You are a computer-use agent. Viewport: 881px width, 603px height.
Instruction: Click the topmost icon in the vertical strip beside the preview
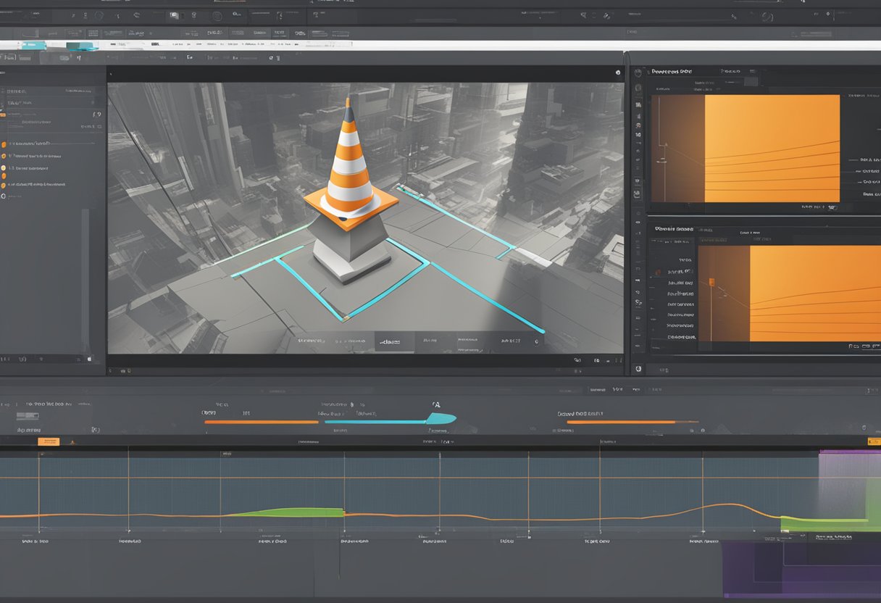638,72
